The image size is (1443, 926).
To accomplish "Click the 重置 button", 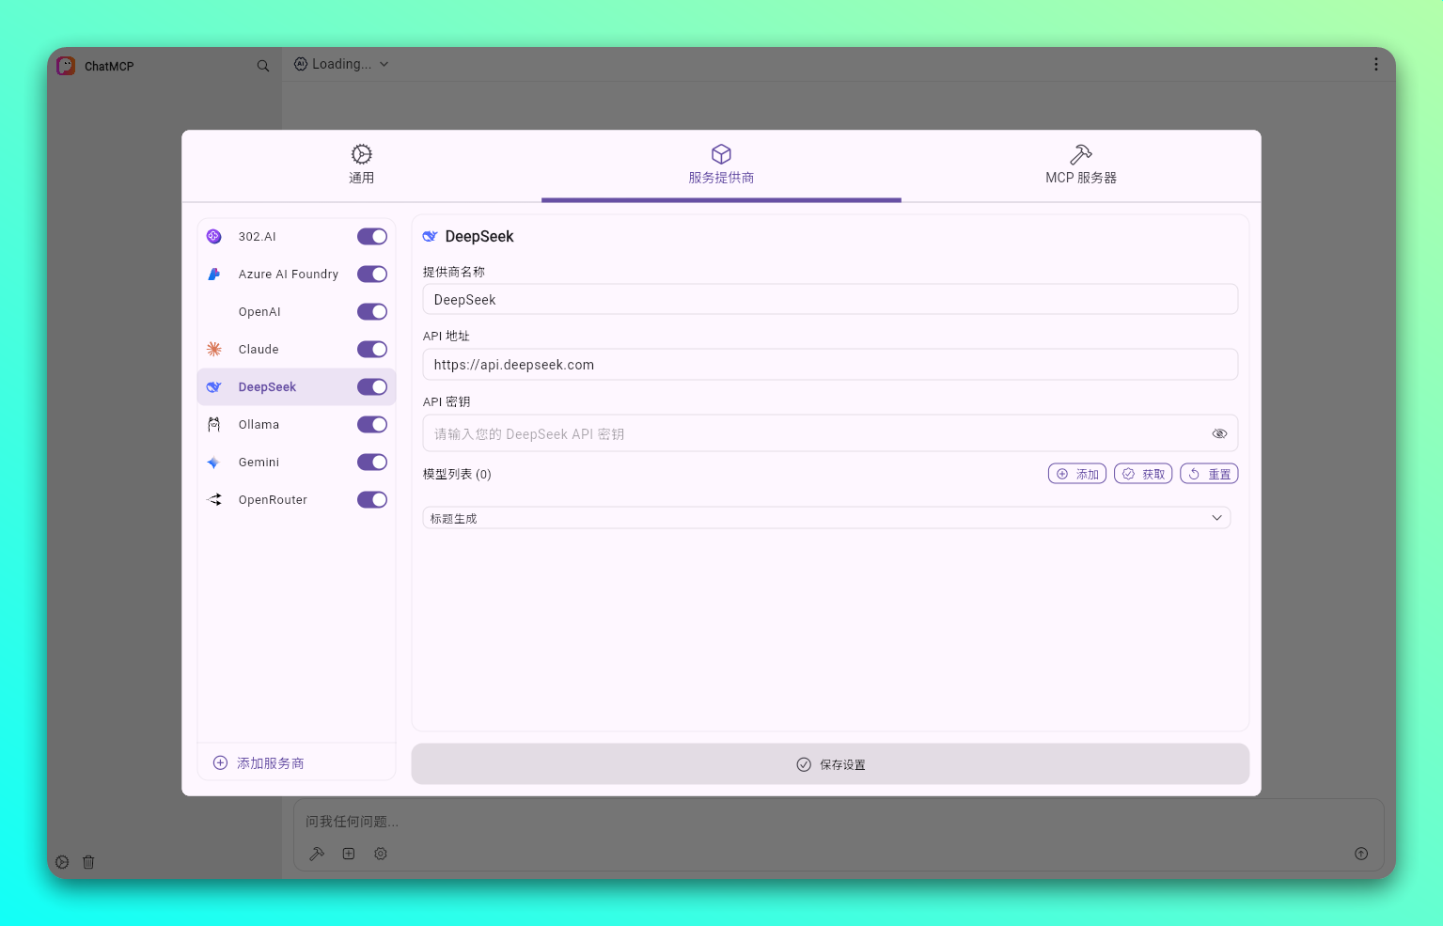I will coord(1209,474).
